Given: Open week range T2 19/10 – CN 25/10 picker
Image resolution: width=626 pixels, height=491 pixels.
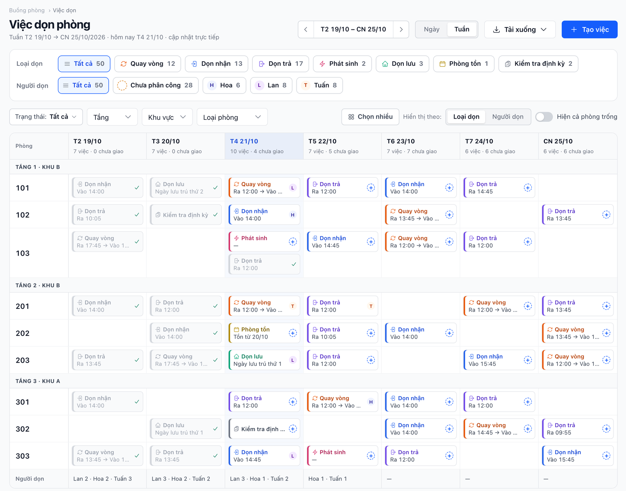Looking at the screenshot, I should [x=353, y=29].
